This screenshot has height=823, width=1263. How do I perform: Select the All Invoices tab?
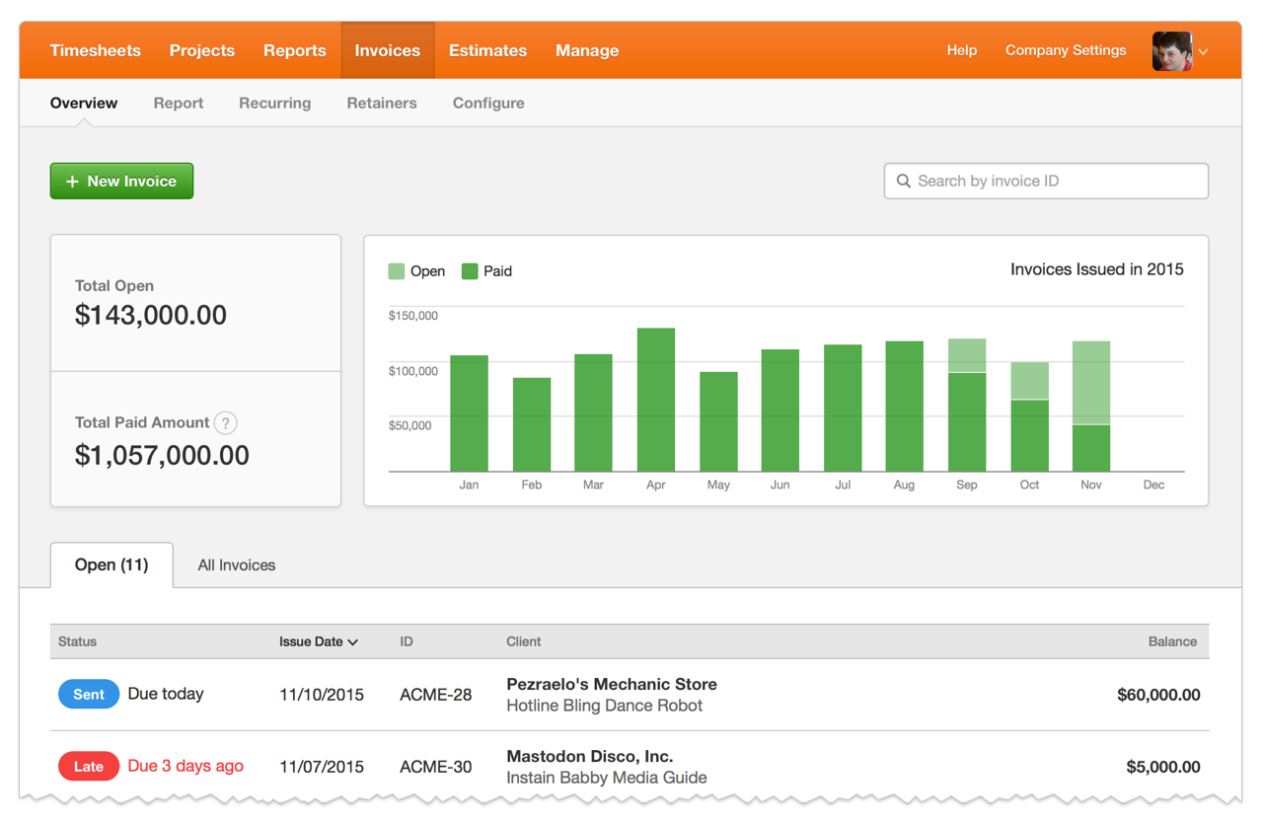pos(236,564)
